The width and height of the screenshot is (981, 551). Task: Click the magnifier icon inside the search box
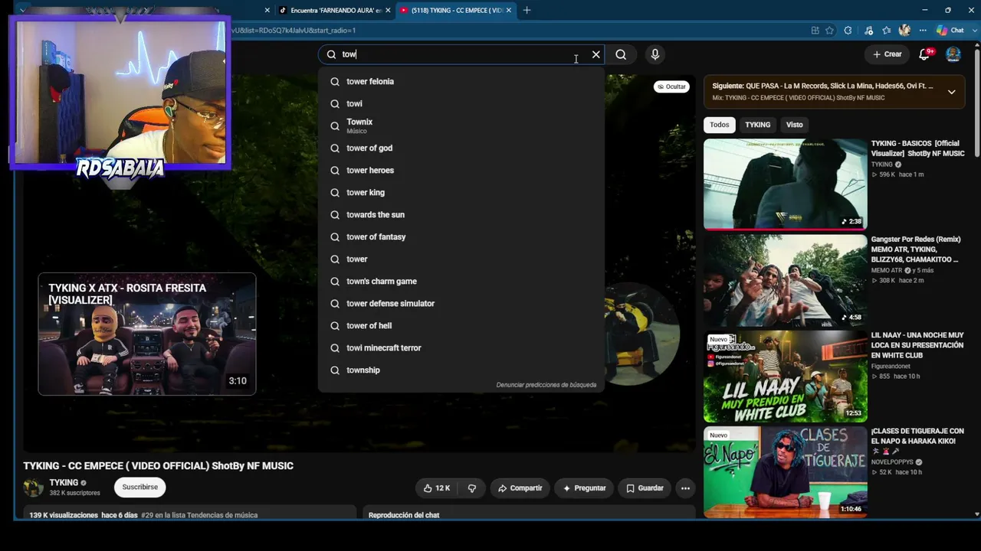click(x=331, y=54)
